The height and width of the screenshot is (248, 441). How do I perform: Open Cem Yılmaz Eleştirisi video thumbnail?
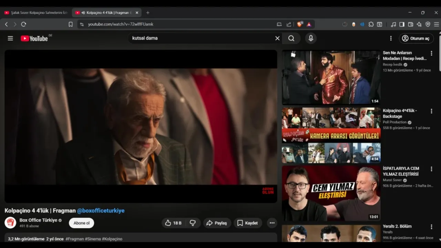click(331, 193)
